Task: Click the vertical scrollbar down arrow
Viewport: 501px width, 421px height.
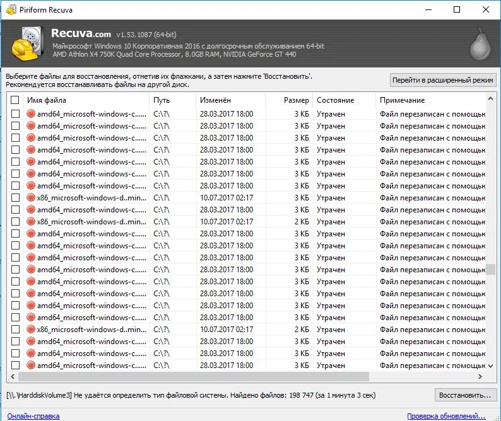Action: point(490,366)
